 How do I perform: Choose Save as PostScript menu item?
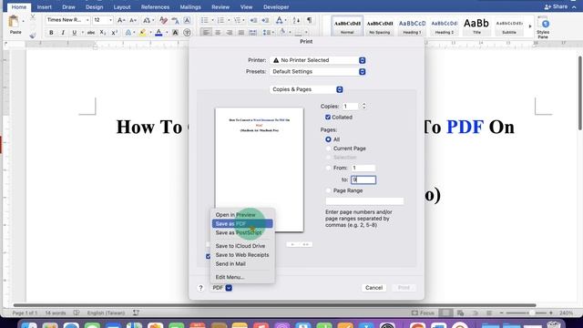[242, 232]
